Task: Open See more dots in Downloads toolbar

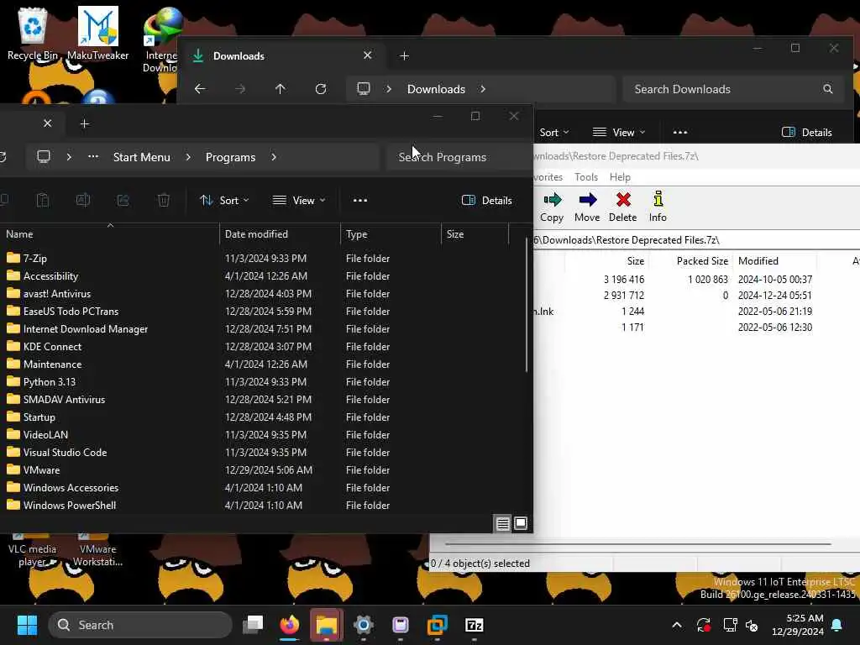Action: 680,132
